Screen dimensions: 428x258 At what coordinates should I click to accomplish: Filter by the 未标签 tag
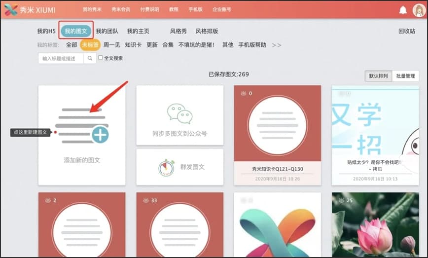[x=90, y=45]
